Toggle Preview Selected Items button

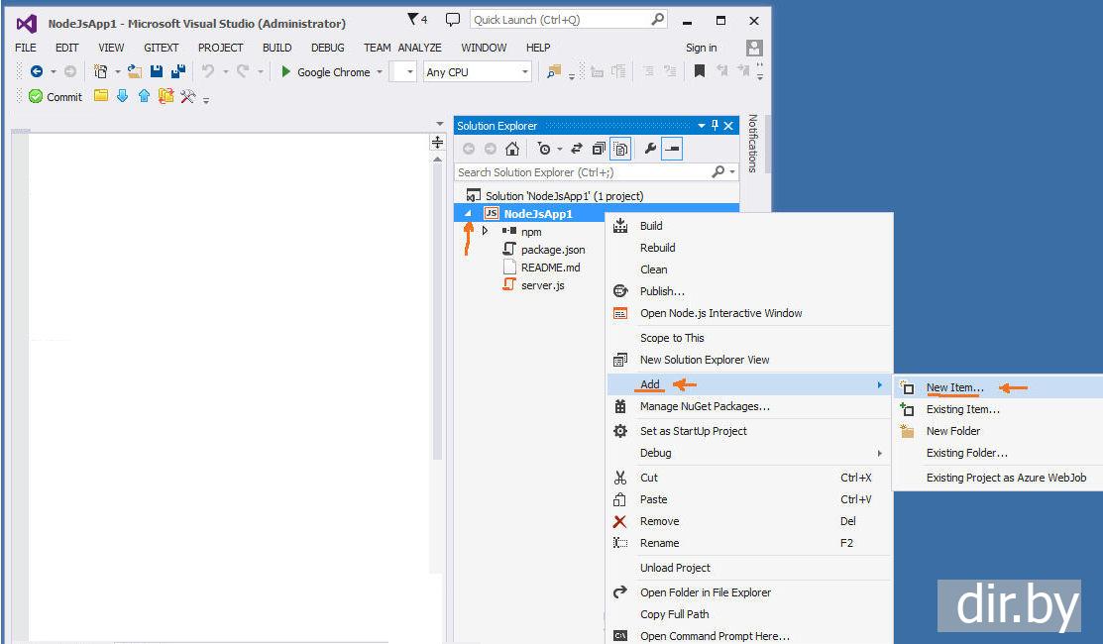(x=672, y=149)
